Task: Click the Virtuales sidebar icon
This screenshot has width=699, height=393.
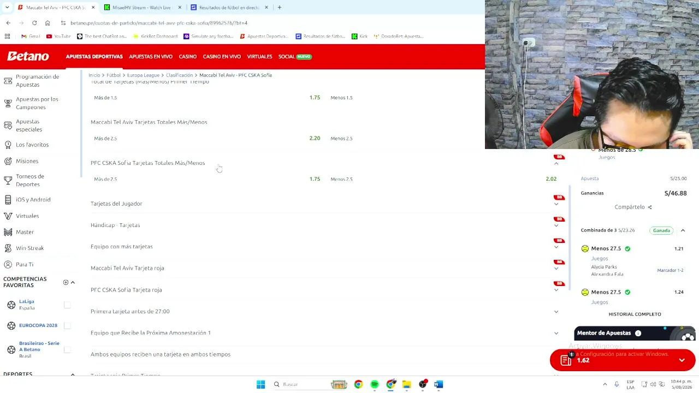Action: [x=8, y=216]
